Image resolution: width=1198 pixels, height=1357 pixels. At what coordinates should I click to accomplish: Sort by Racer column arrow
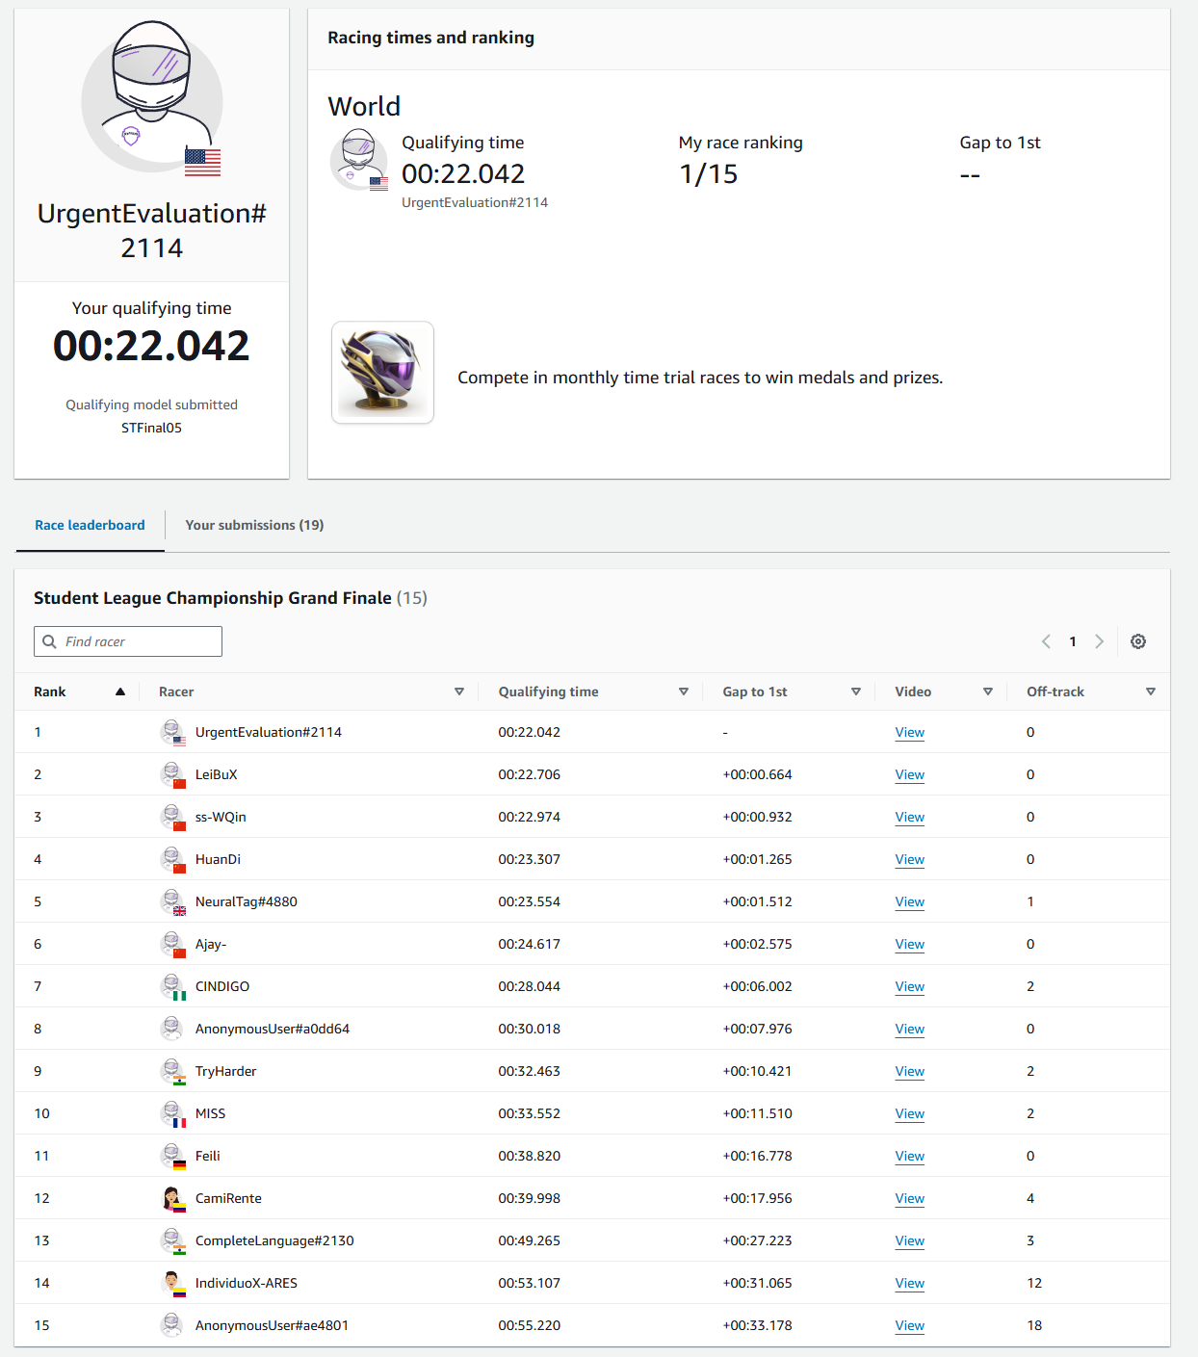click(x=459, y=692)
